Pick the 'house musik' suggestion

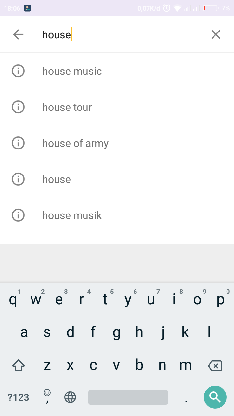pyautogui.click(x=117, y=215)
